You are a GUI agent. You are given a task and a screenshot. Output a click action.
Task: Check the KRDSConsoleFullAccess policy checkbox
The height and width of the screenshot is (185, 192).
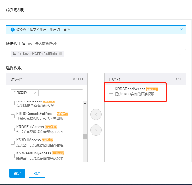[13, 116]
